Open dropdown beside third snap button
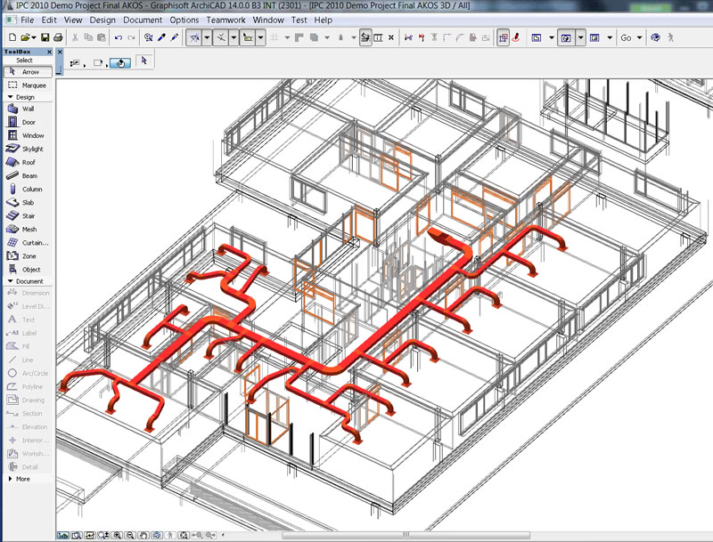 point(260,37)
